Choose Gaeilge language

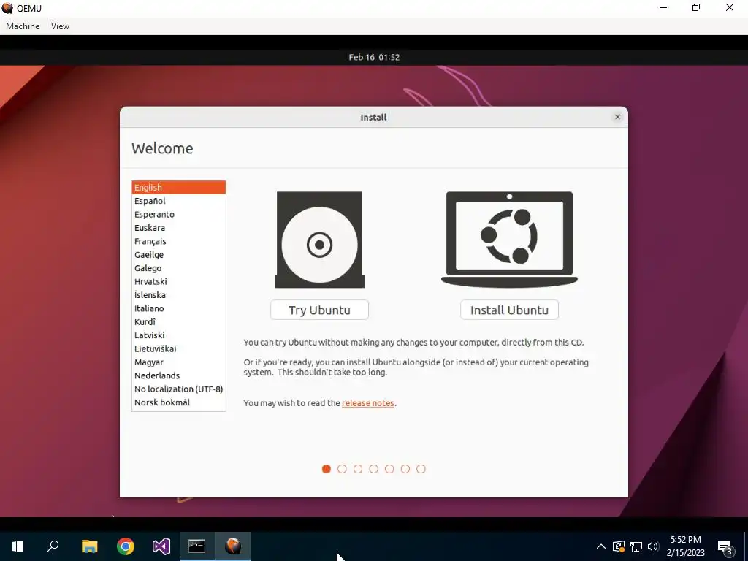[179, 255]
